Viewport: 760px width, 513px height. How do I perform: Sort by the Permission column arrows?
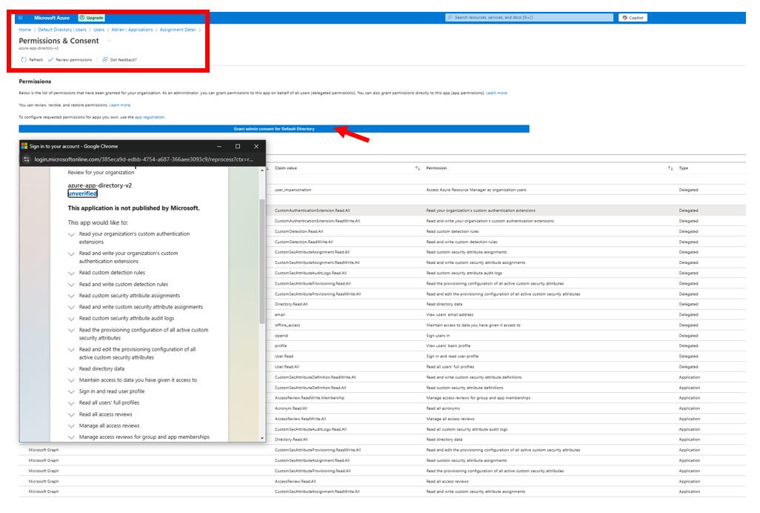click(670, 168)
